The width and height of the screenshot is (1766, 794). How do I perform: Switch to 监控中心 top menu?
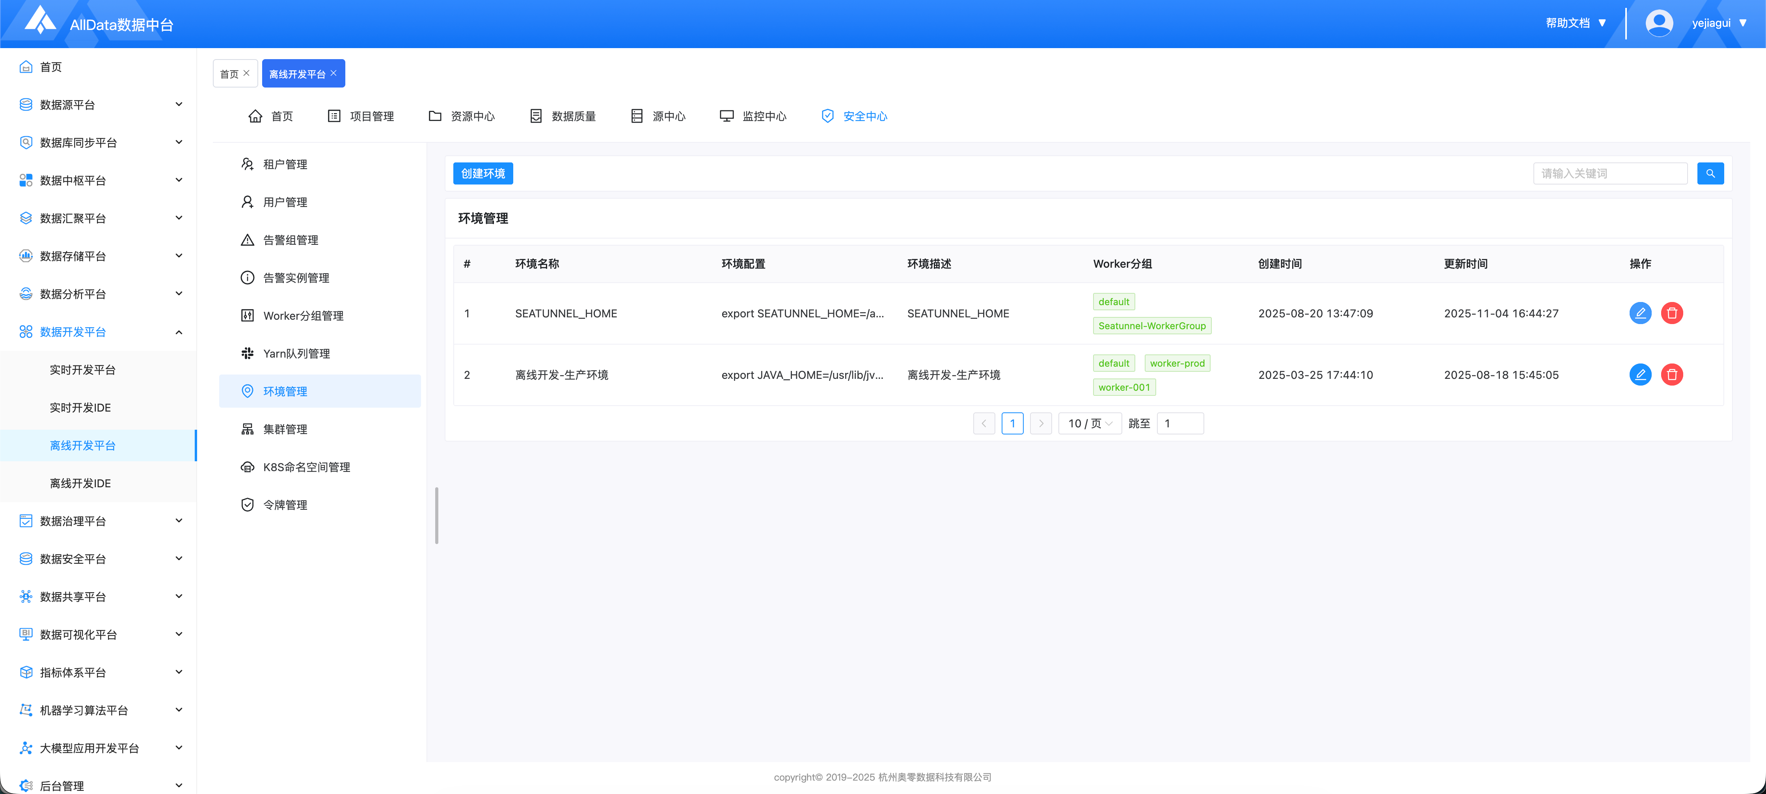click(753, 116)
